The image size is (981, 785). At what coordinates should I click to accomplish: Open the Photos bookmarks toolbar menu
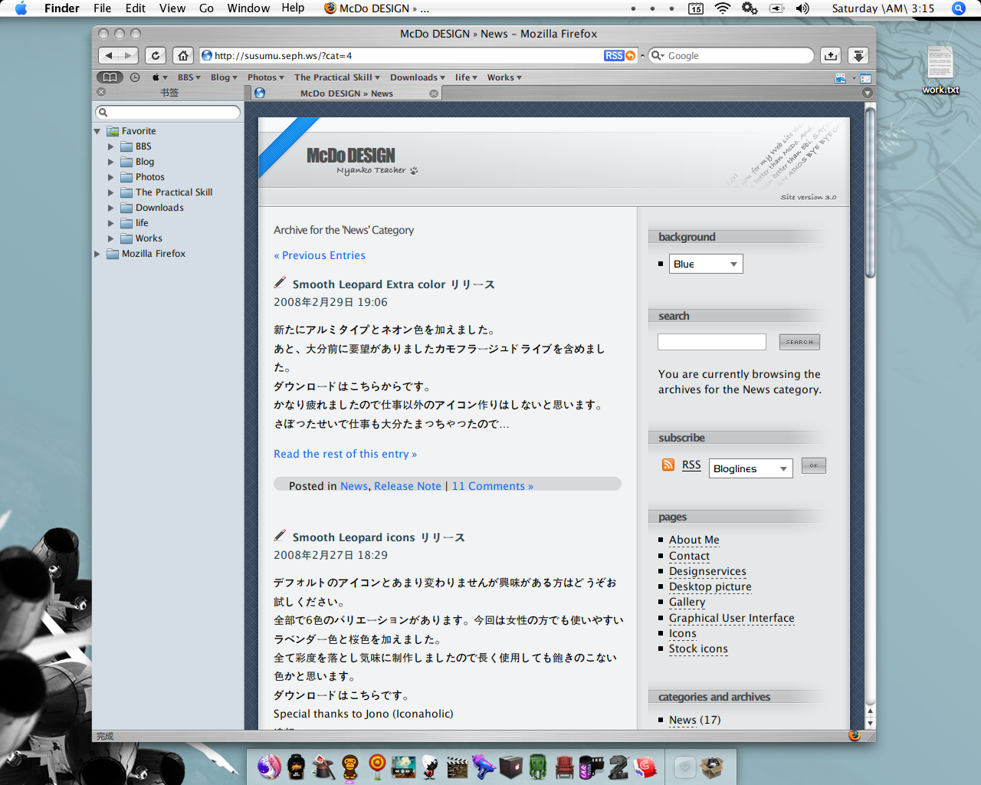point(265,77)
